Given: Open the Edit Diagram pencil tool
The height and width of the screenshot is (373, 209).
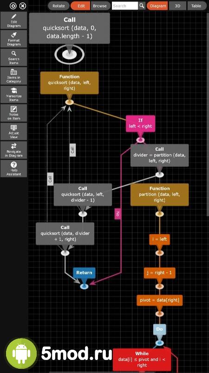Looking at the screenshot, I should tap(14, 21).
